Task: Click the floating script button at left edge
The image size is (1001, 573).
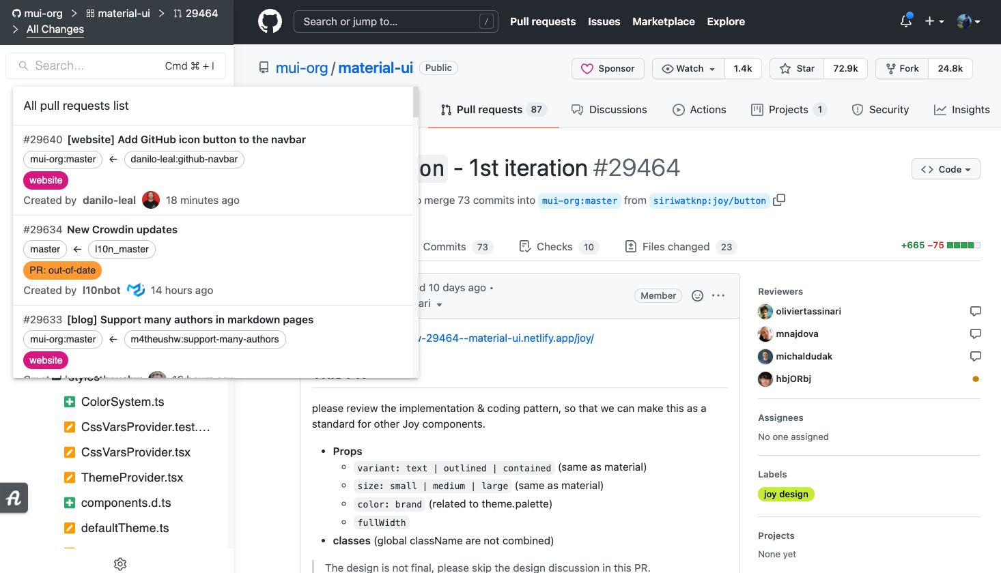Action: coord(14,498)
